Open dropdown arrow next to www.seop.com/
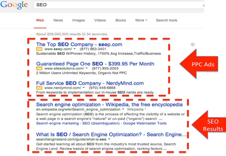Screen dimensions: 226x156 coord(75,49)
